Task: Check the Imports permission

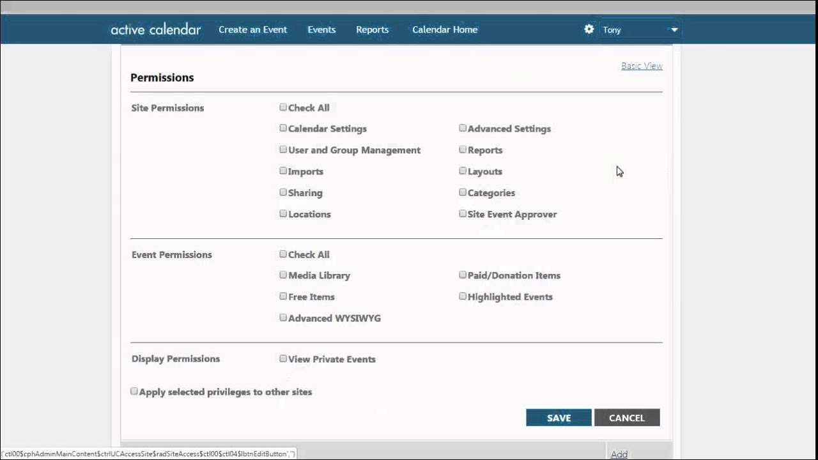Action: coord(283,171)
